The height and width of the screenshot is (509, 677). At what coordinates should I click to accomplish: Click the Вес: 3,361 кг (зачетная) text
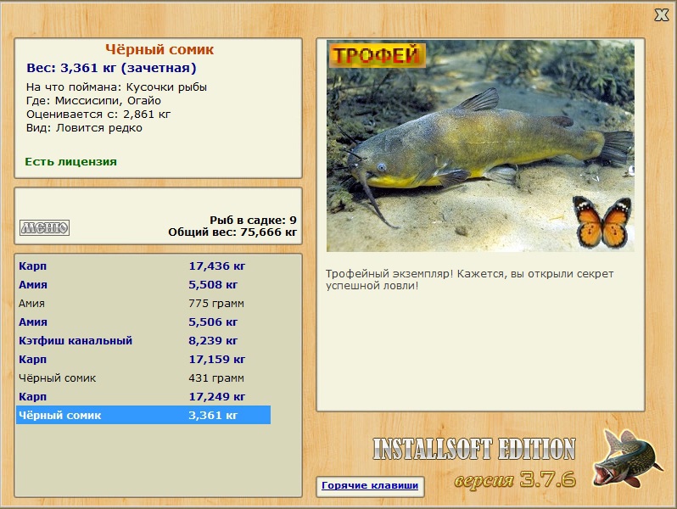[x=111, y=68]
